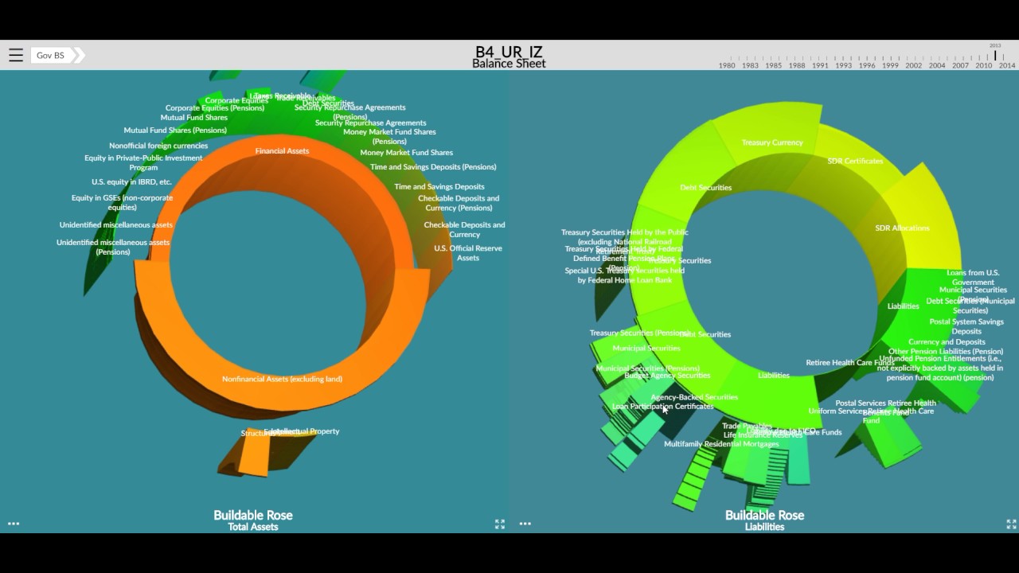Viewport: 1019px width, 573px height.
Task: Set the timeline to year 2007
Action: point(960,65)
